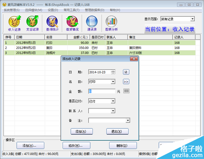Open the 图表分析 chart analysis icon
Screen dimensions: 204x159
pyautogui.click(x=112, y=24)
